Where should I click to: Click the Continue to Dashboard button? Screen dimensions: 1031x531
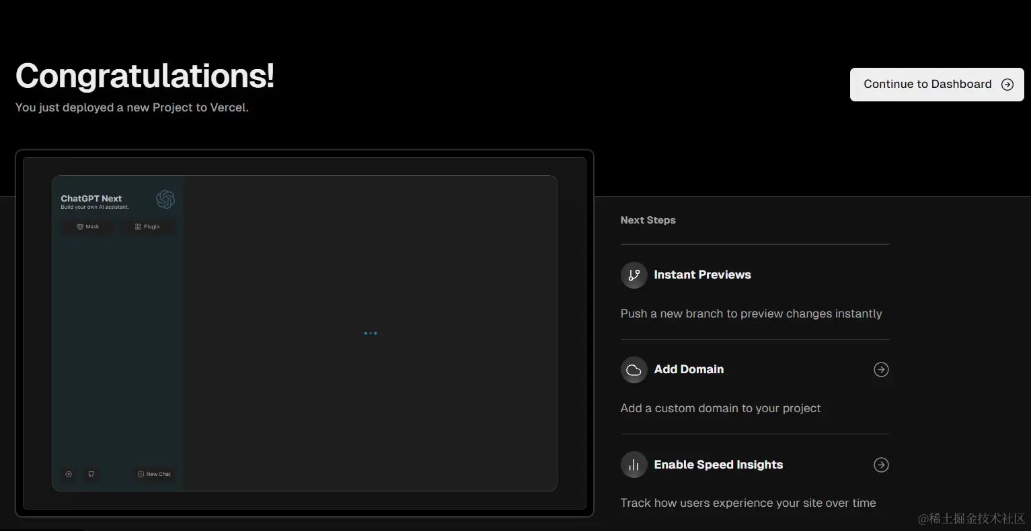[937, 85]
